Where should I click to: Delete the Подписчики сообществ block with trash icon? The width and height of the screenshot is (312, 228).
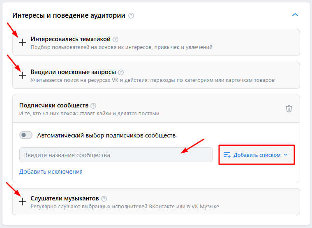(x=289, y=109)
